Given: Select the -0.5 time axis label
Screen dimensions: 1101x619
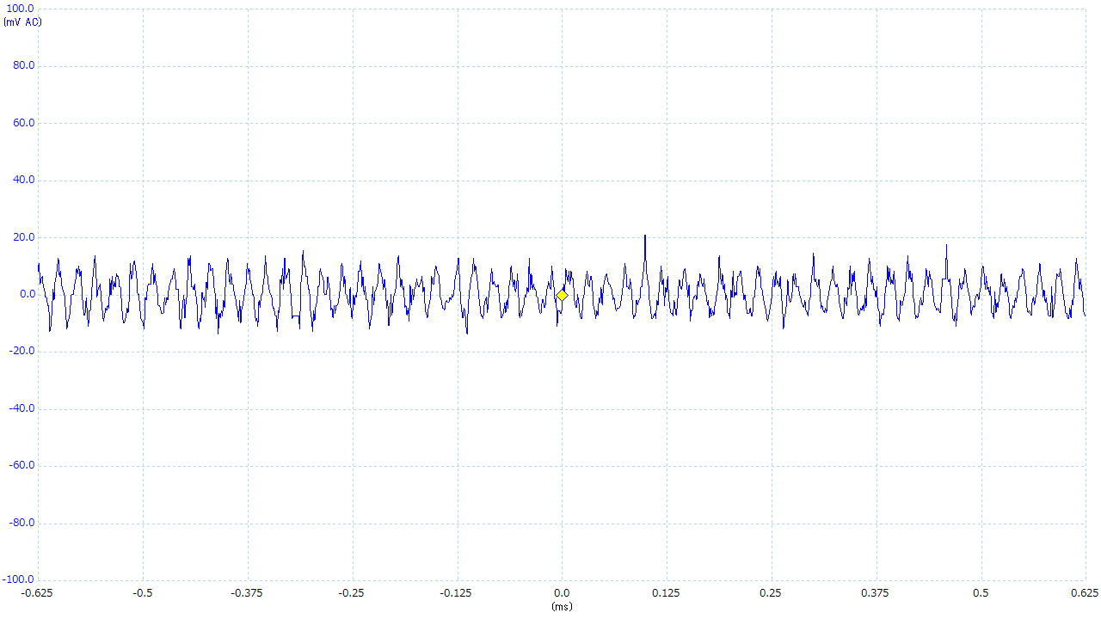Looking at the screenshot, I should click(143, 593).
